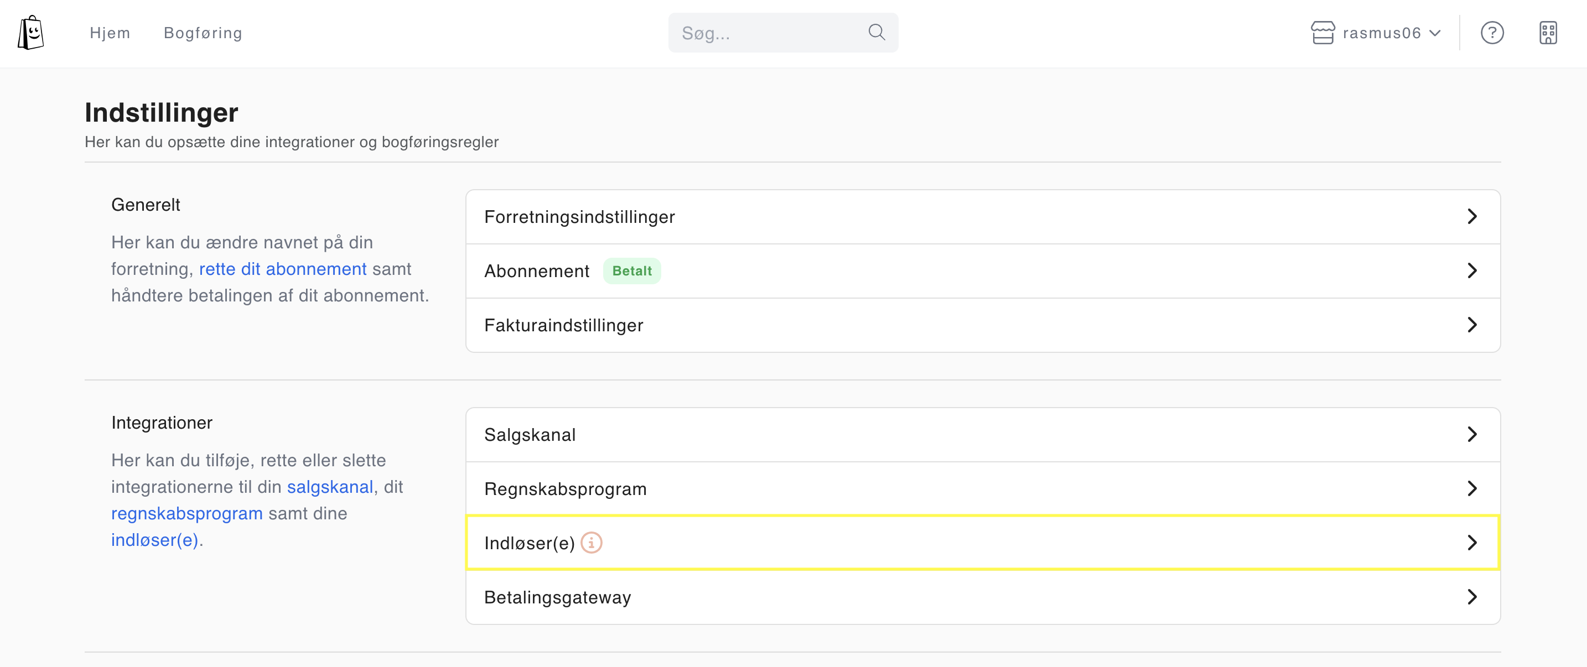The height and width of the screenshot is (667, 1587).
Task: Click the search magnifier icon
Action: [x=876, y=33]
